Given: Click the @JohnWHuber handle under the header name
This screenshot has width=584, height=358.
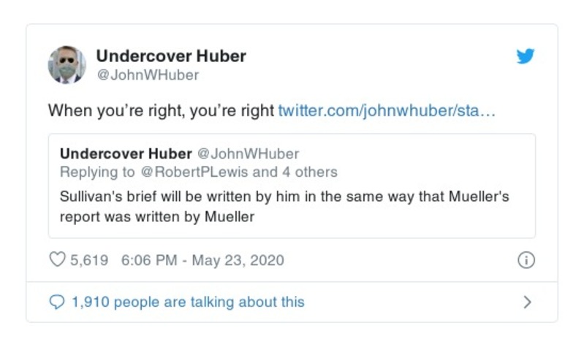Looking at the screenshot, I should [148, 75].
